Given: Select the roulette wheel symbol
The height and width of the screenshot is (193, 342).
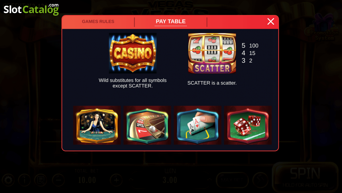Looking at the screenshot, I should [x=147, y=125].
